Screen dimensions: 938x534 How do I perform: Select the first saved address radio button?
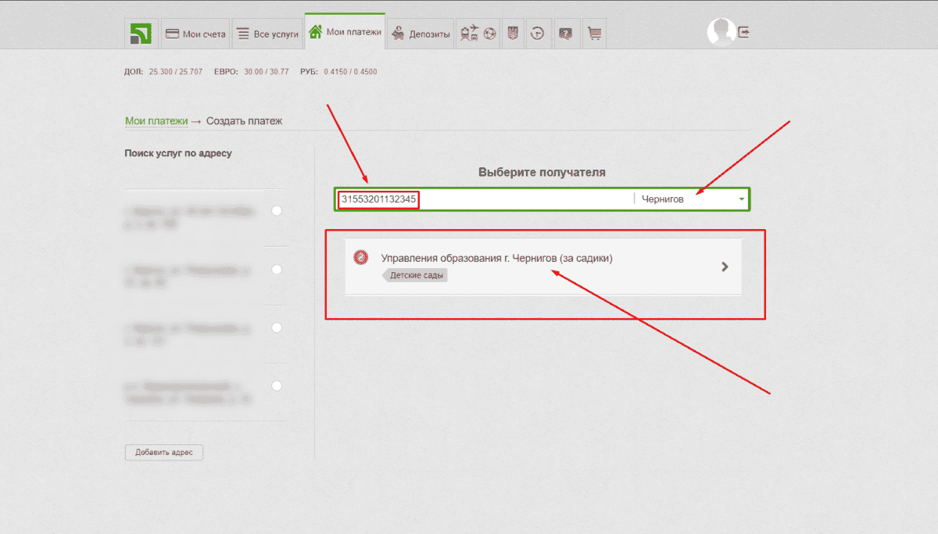277,211
